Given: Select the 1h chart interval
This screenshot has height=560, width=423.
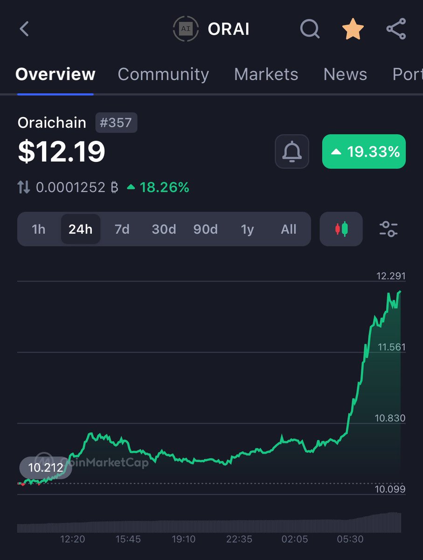Looking at the screenshot, I should pos(39,229).
